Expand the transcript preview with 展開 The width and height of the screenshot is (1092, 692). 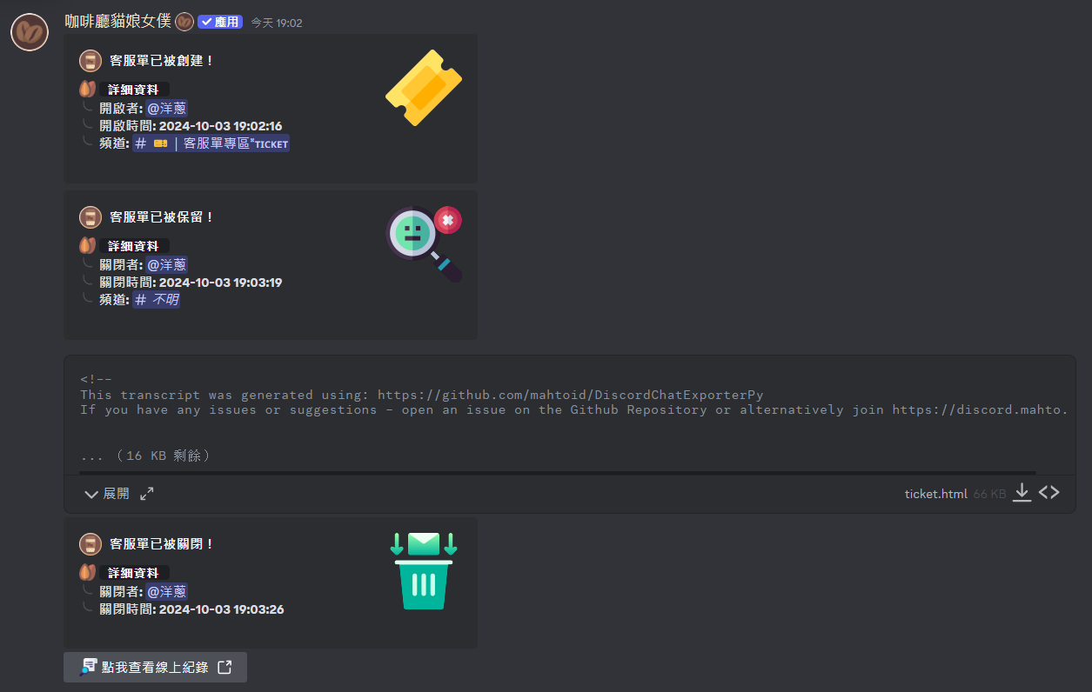107,493
